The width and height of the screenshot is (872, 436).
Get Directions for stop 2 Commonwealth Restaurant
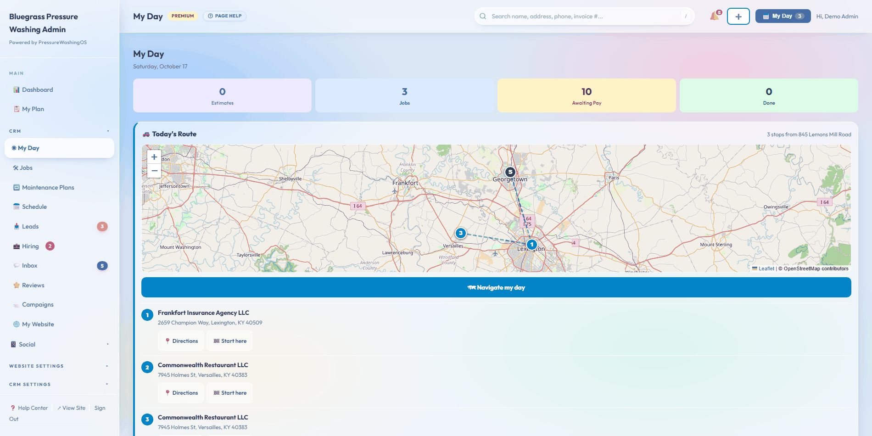pyautogui.click(x=181, y=393)
